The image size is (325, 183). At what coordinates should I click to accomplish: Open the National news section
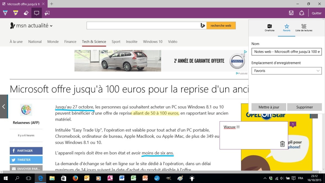[35, 41]
